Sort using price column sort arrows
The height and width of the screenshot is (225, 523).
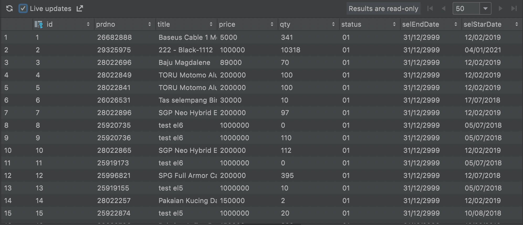[x=272, y=24]
